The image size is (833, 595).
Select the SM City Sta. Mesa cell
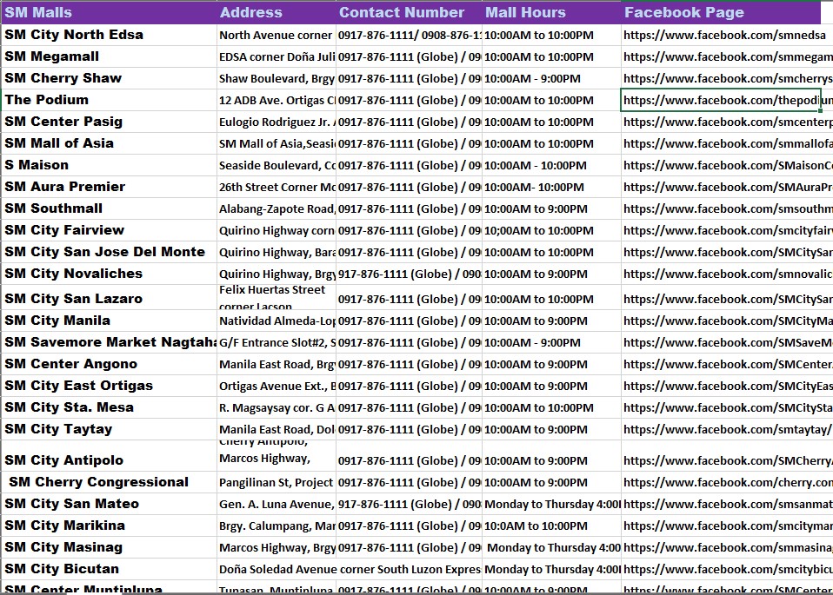tap(109, 408)
